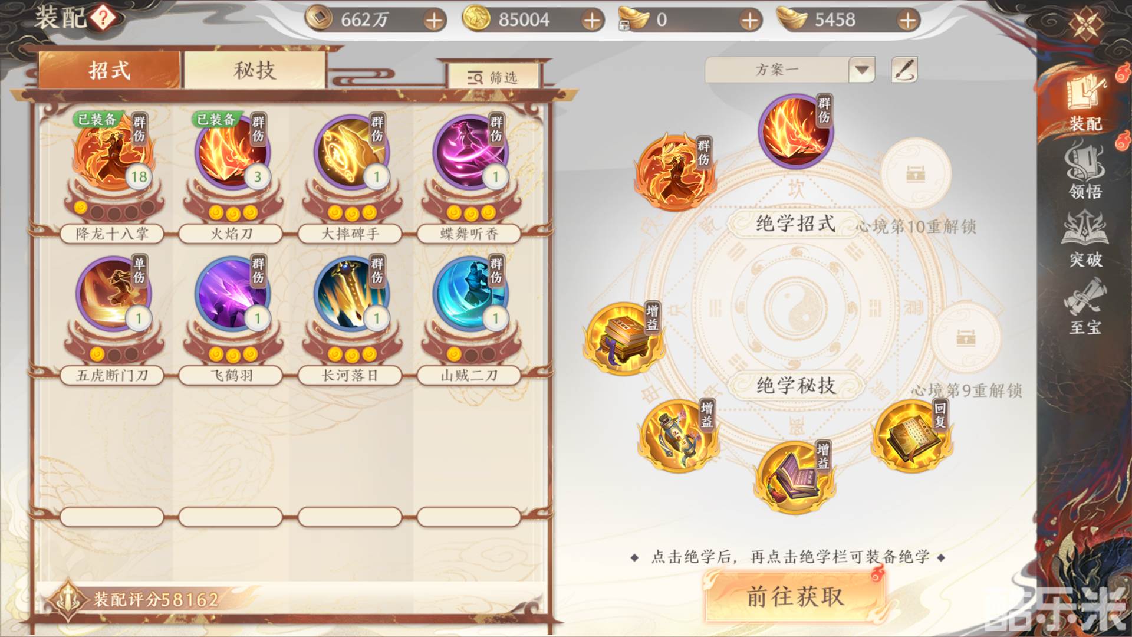Click the edit pencil beside 方案一
The height and width of the screenshot is (637, 1132).
point(904,70)
